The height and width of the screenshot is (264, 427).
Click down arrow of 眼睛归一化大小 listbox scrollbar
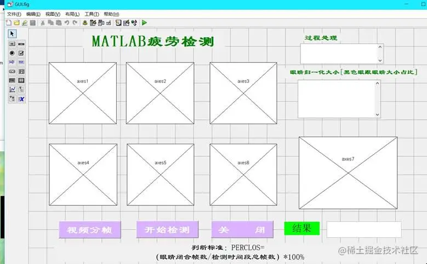tap(377, 114)
